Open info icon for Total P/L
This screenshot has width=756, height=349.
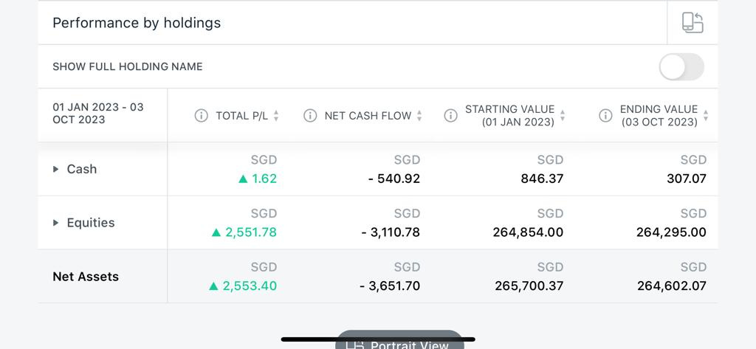tap(201, 116)
